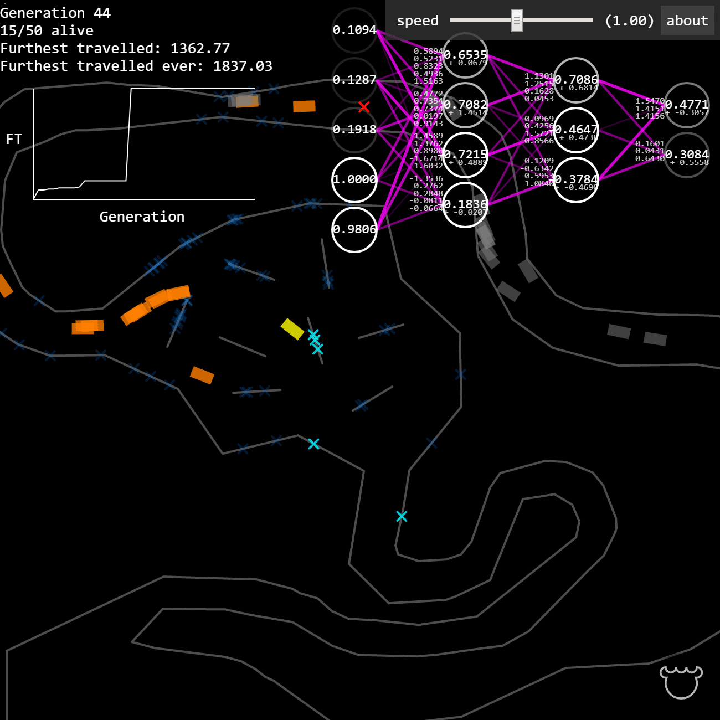This screenshot has height=720, width=720.
Task: Select the yellow car on the track
Action: tap(292, 328)
